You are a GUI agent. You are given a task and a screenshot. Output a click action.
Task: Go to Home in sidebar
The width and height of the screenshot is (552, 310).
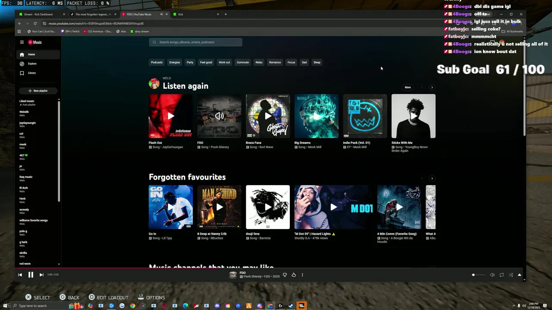pos(38,55)
